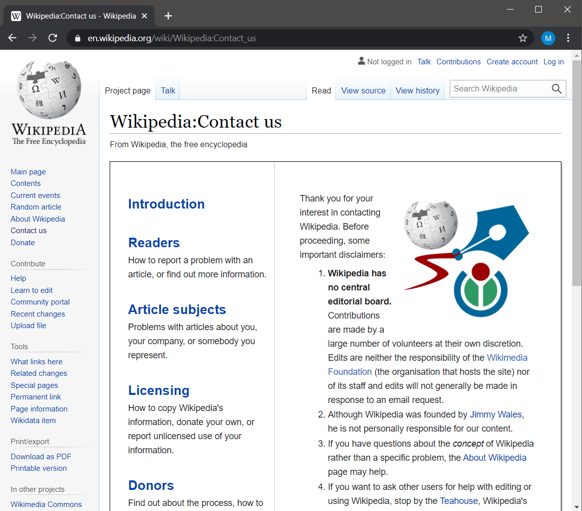Click the browser back arrow
582x511 pixels.
[12, 38]
